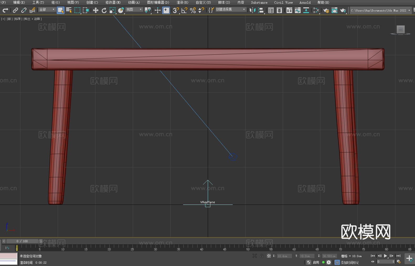415x266 pixels.
Task: Open 渲染(R) menu
Action: [182, 2]
